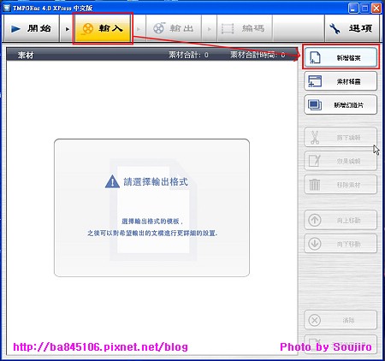Click the 向下移動 (Move Down) arrow button
The image size is (385, 361).
pos(341,244)
